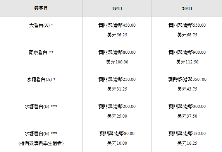This screenshot has height=152, width=222.
Task: Select the 水塘看台(A) * row label
Action: coord(41,79)
